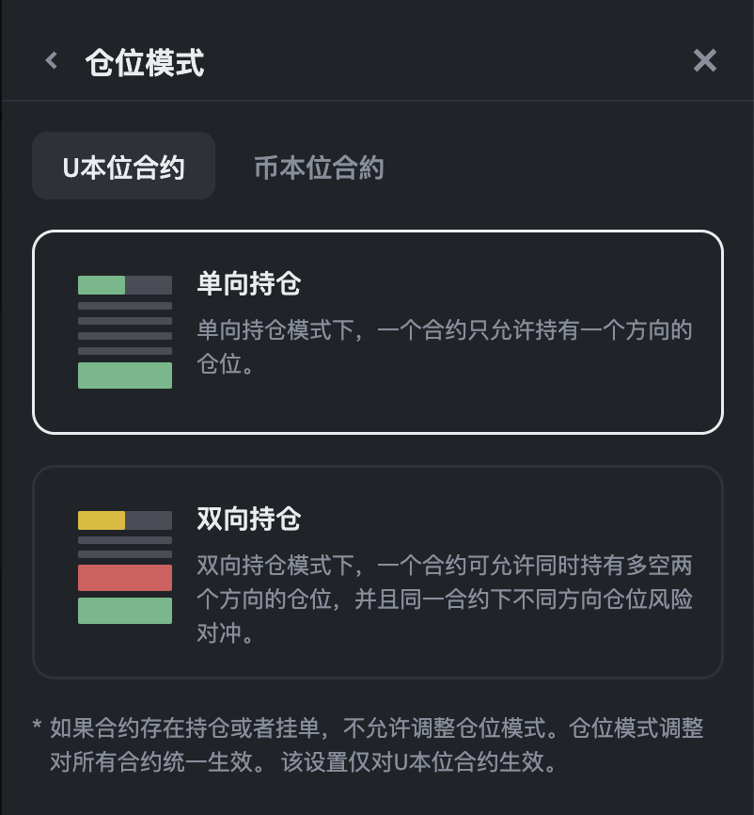Click the green bar in hedge-mode icon

(125, 611)
